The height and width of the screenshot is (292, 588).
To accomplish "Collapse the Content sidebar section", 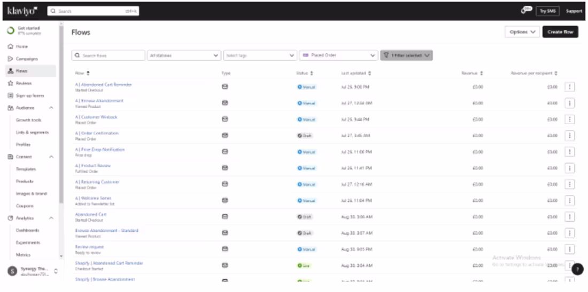I will point(51,157).
